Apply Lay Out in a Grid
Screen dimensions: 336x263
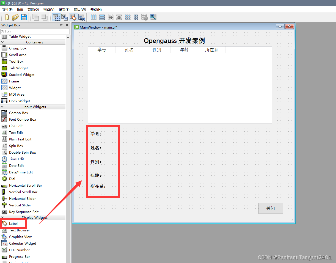pyautogui.click(x=128, y=17)
